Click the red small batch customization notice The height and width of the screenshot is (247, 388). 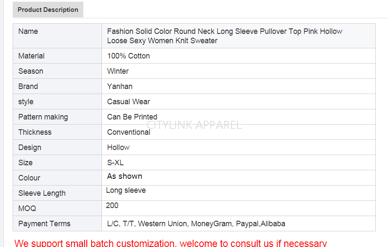tap(171, 243)
